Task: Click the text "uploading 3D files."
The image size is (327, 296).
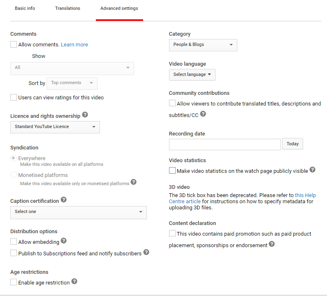Action: pos(191,208)
